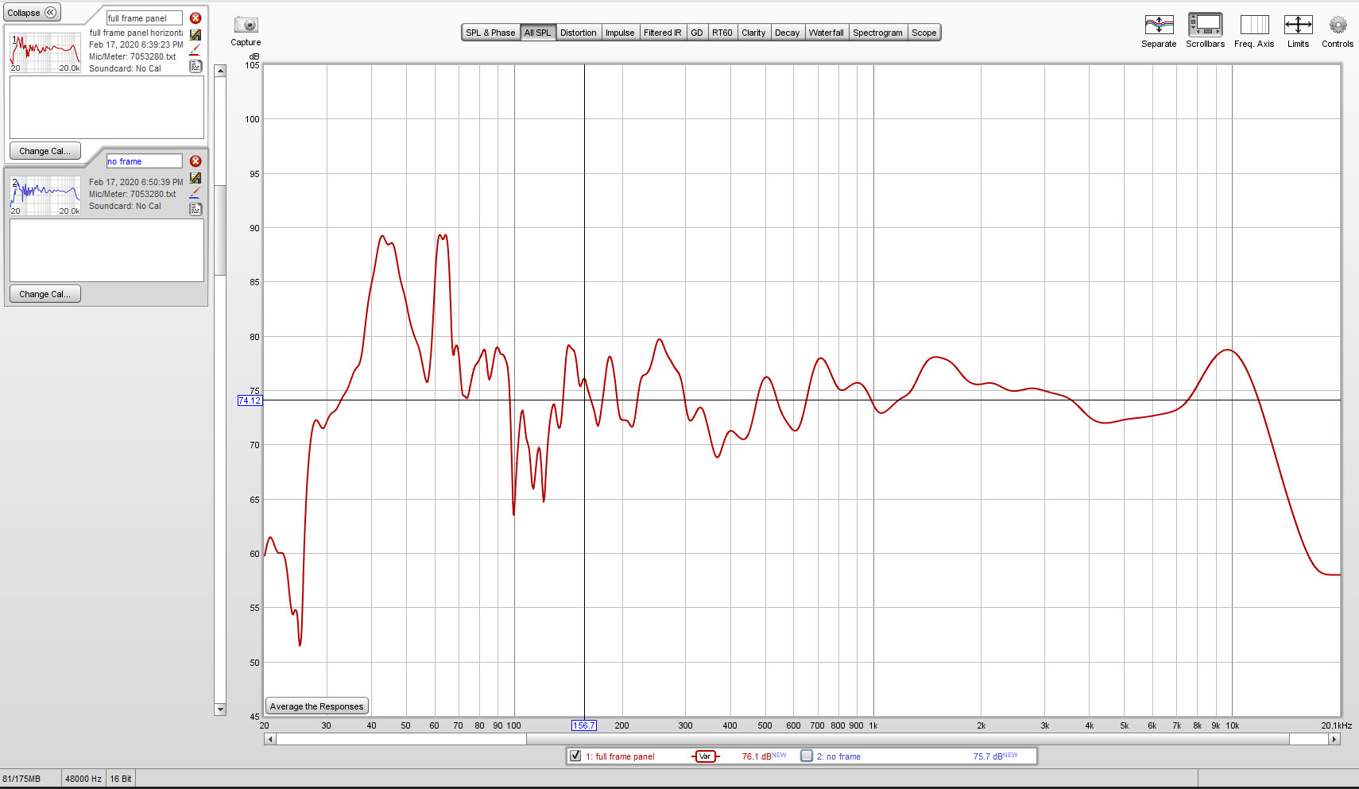Select the All SPL tab
Viewport: 1359px width, 789px height.
537,33
